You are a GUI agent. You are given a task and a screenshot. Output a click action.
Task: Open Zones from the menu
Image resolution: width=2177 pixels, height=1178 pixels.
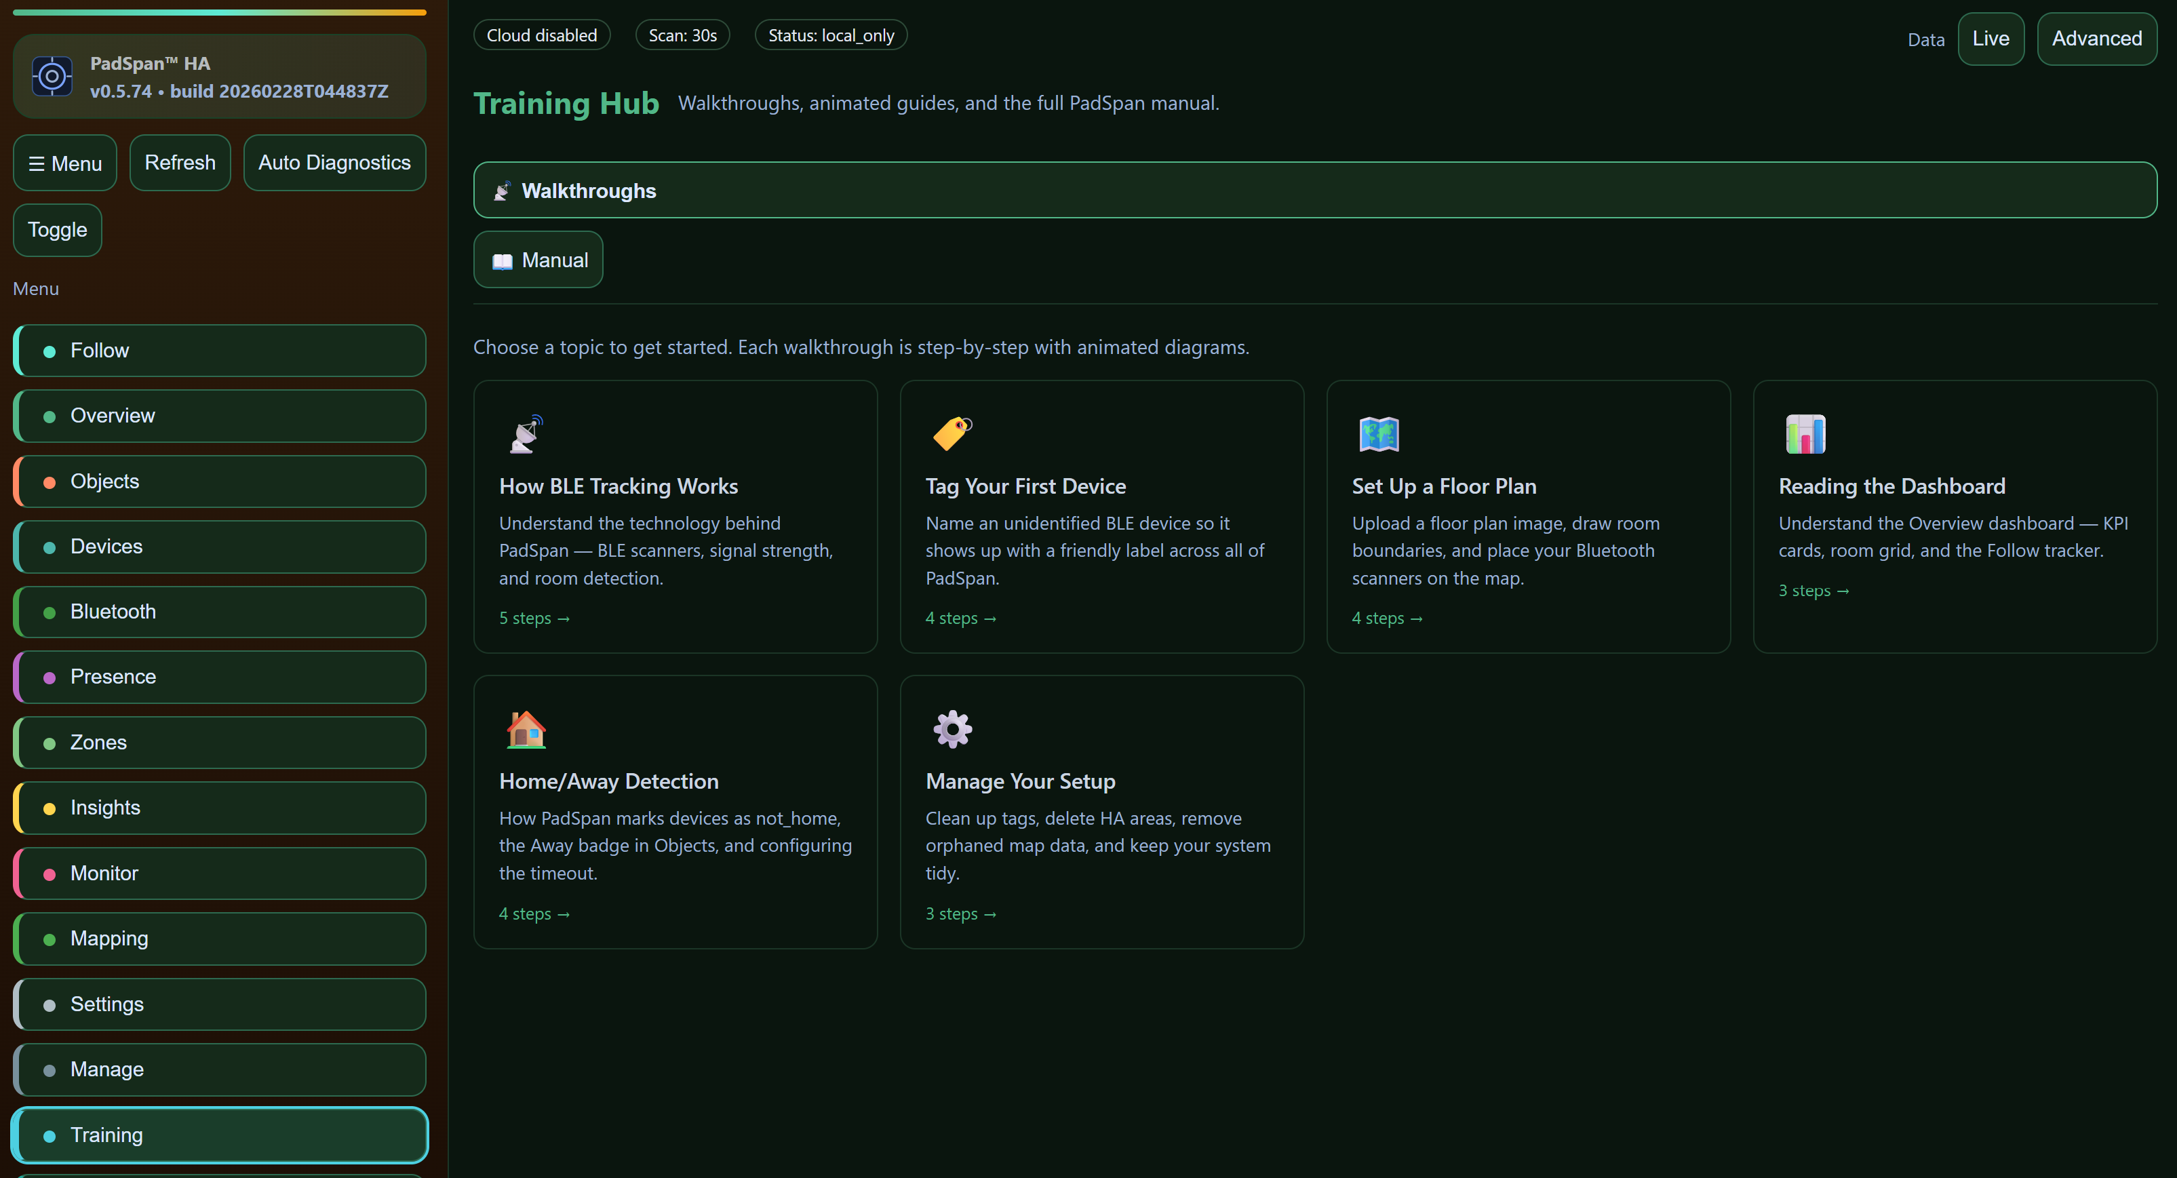[x=220, y=743]
